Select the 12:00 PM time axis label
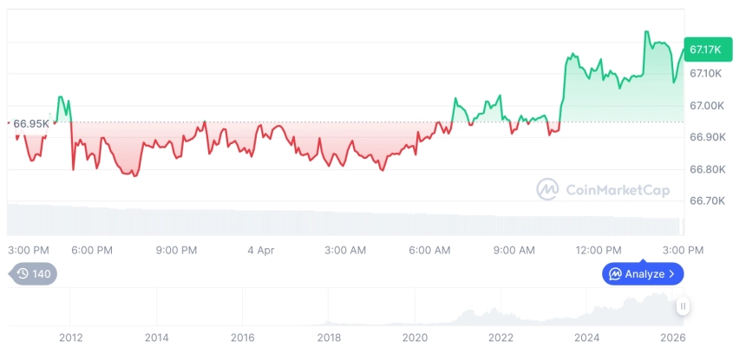The height and width of the screenshot is (348, 746). click(599, 250)
